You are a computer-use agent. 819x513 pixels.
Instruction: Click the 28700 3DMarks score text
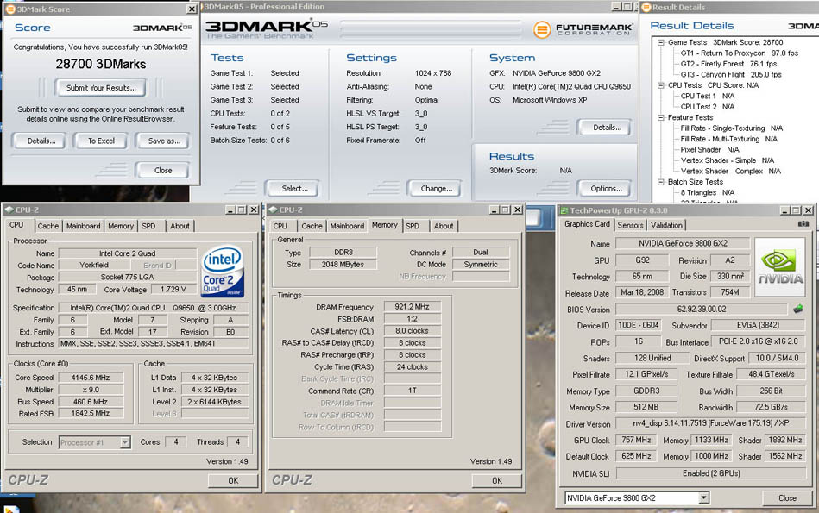point(101,64)
